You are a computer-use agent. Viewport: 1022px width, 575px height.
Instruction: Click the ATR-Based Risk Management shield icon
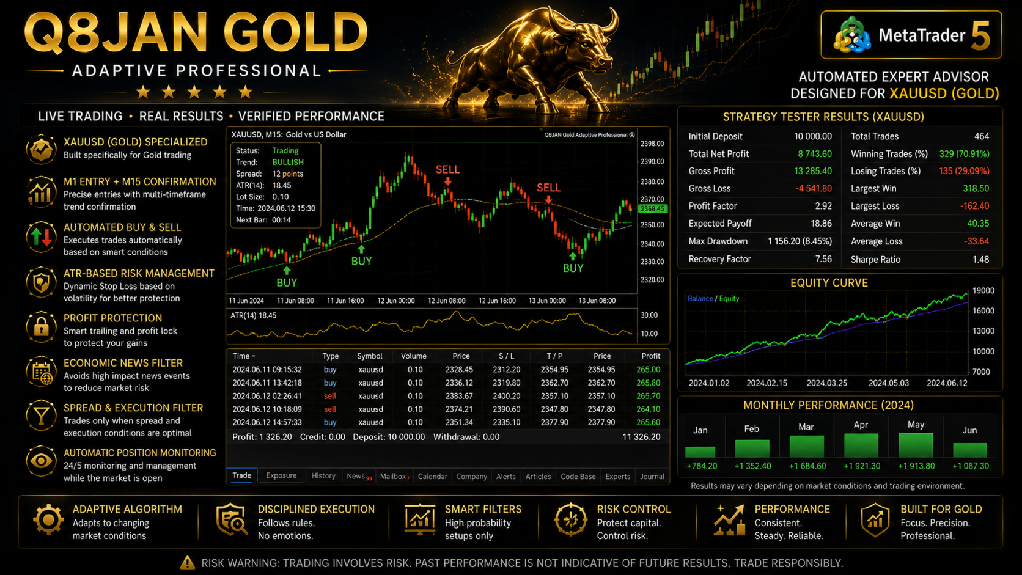point(41,283)
